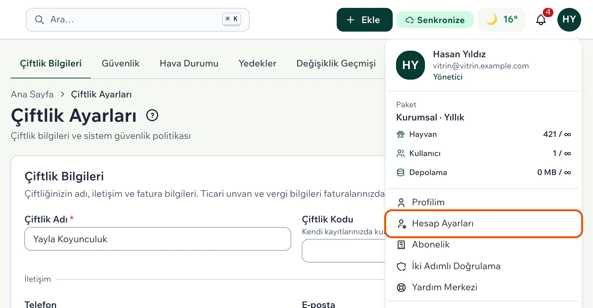Click the Profilim person icon
Image resolution: width=593 pixels, height=308 pixels.
401,203
